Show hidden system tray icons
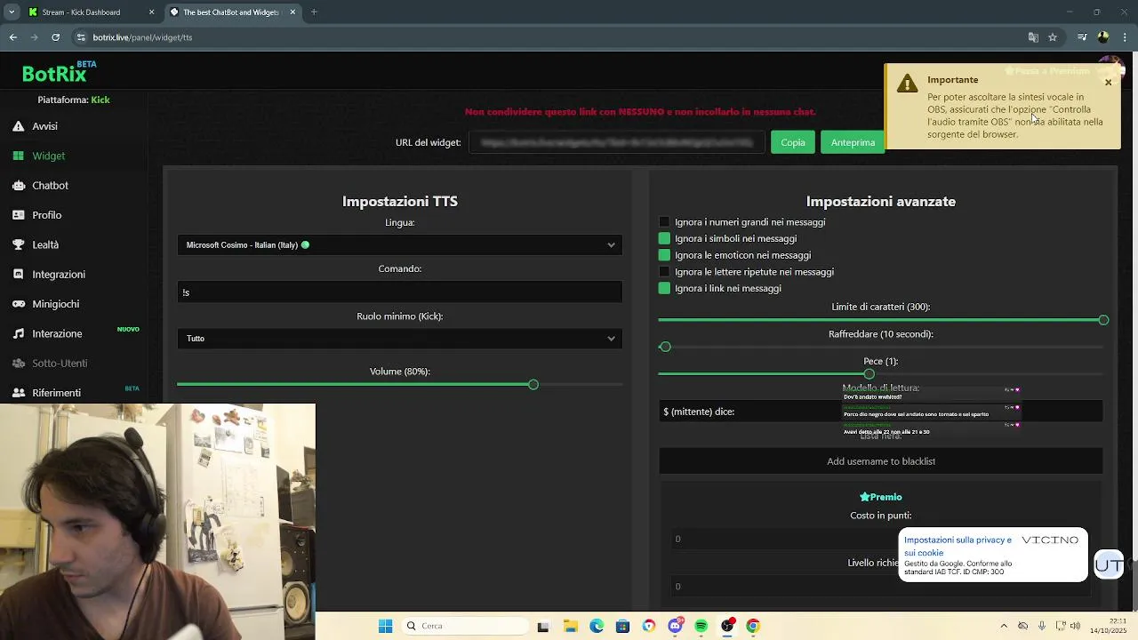1138x640 pixels. point(1004,626)
